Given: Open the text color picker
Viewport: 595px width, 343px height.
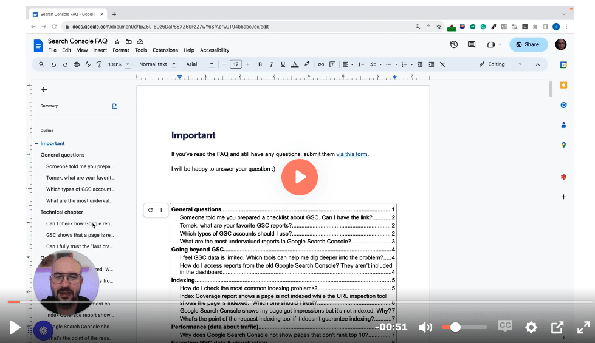Looking at the screenshot, I should pyautogui.click(x=295, y=64).
